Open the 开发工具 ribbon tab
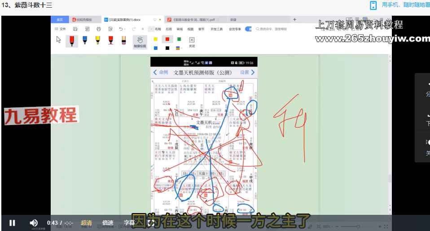 (217, 29)
